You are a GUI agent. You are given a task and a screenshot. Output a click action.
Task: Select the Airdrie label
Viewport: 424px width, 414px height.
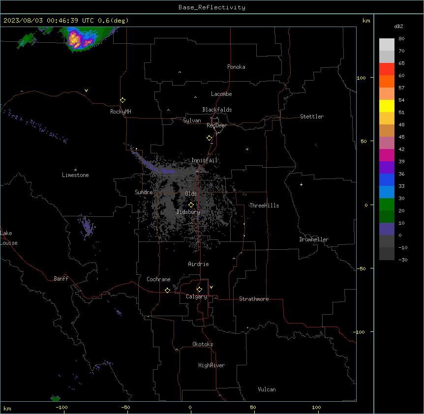pyautogui.click(x=198, y=264)
